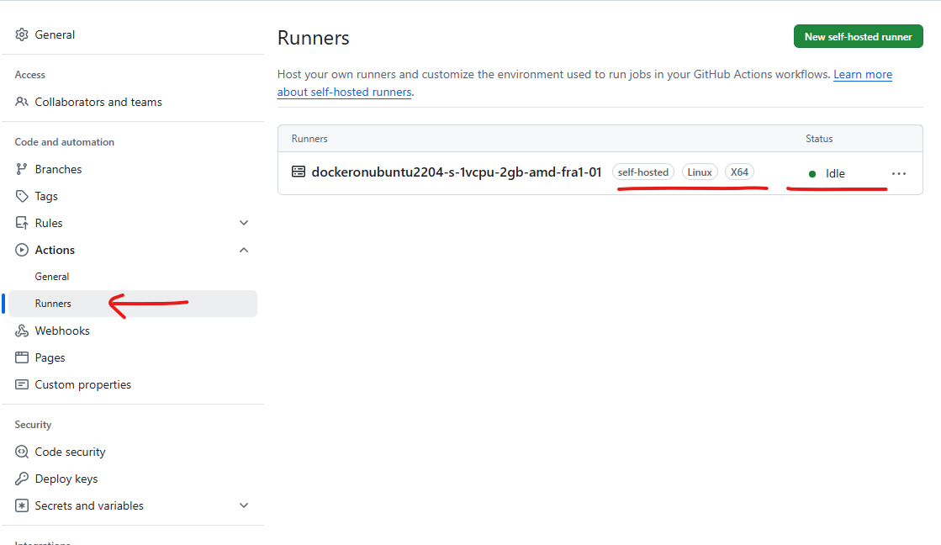Image resolution: width=941 pixels, height=545 pixels.
Task: Select the Webhooks hook icon
Action: click(21, 330)
